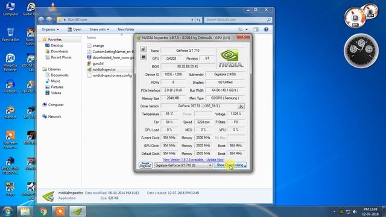Select the GeForce GT 710 name field
386x217 pixels.
pos(188,51)
